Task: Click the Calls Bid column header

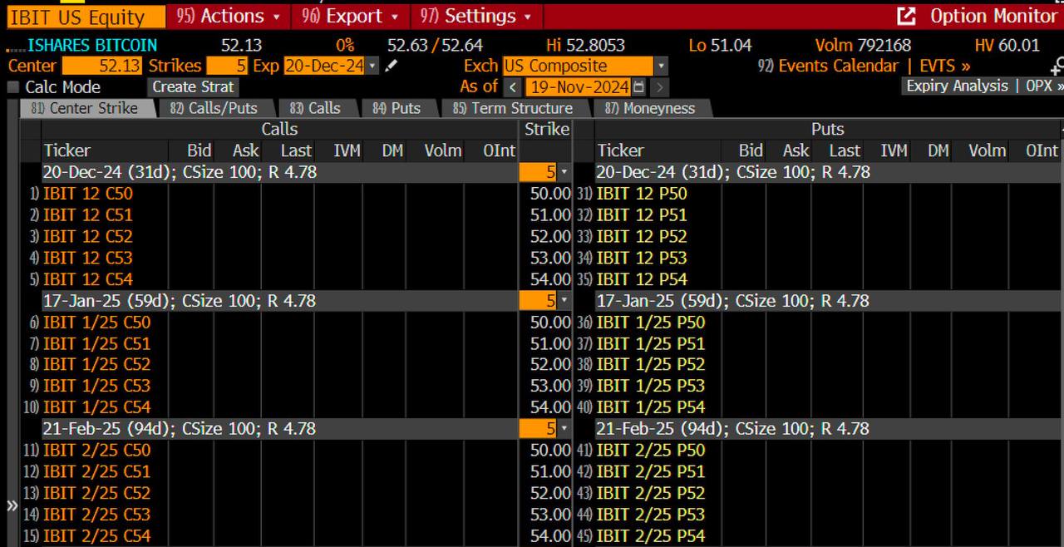Action: point(199,151)
